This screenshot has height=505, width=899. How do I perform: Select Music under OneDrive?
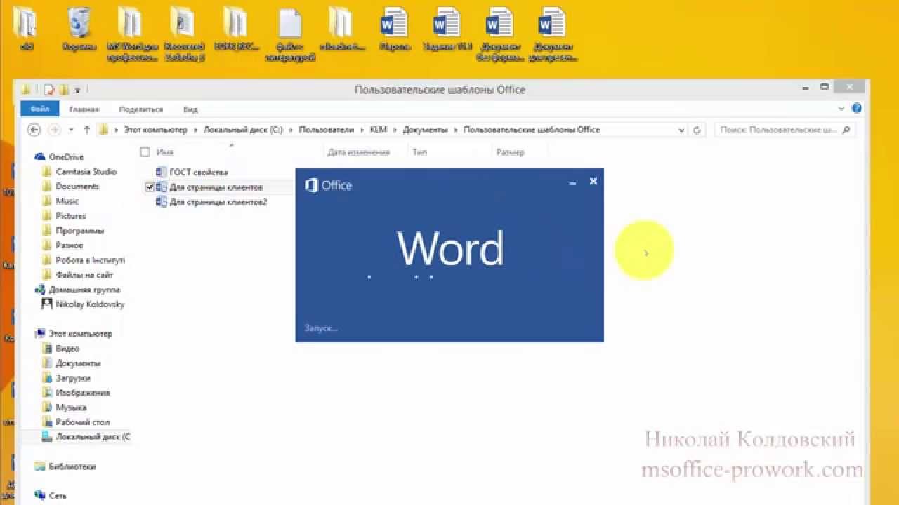pos(67,201)
